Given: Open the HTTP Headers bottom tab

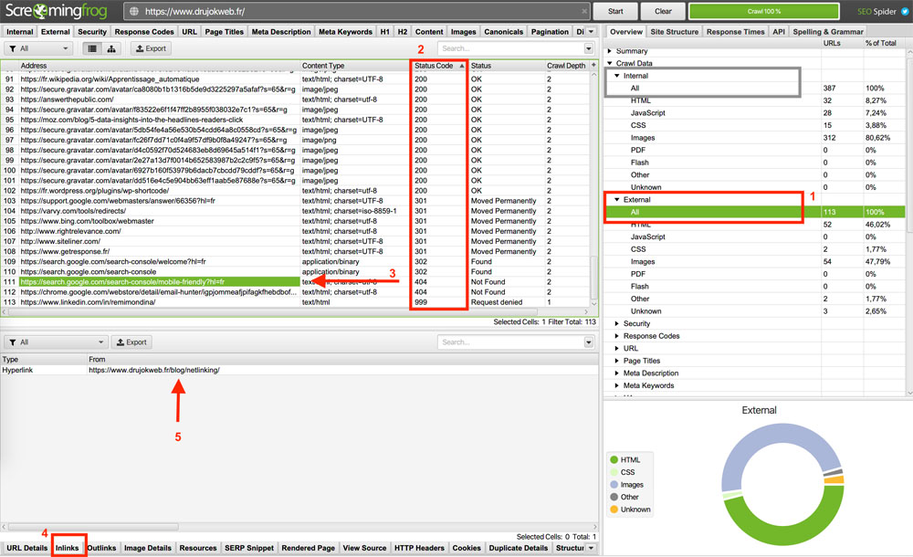Looking at the screenshot, I should (x=419, y=548).
